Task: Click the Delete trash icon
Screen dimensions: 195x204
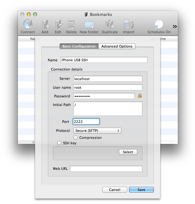Action: (x=71, y=25)
